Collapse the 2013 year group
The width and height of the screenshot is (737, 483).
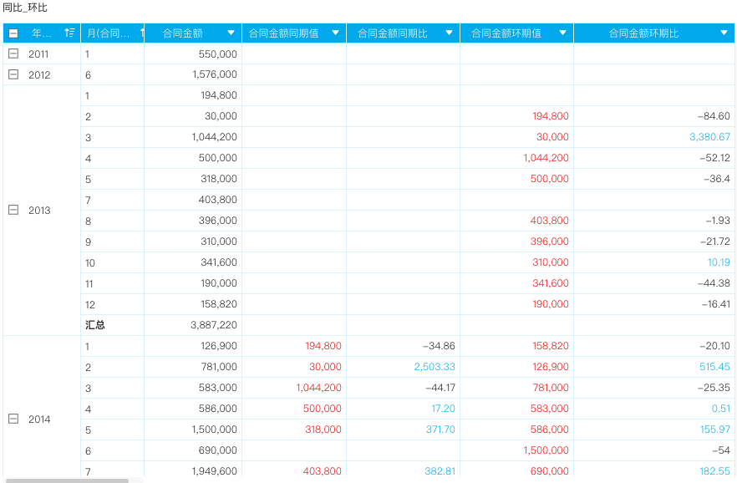coord(13,210)
